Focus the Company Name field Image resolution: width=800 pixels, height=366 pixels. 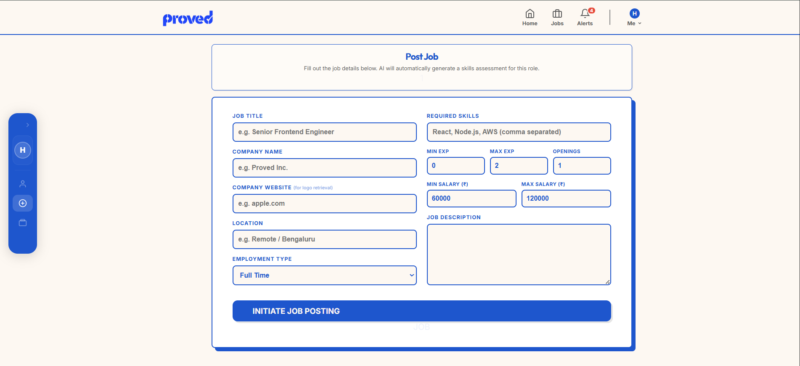point(324,168)
